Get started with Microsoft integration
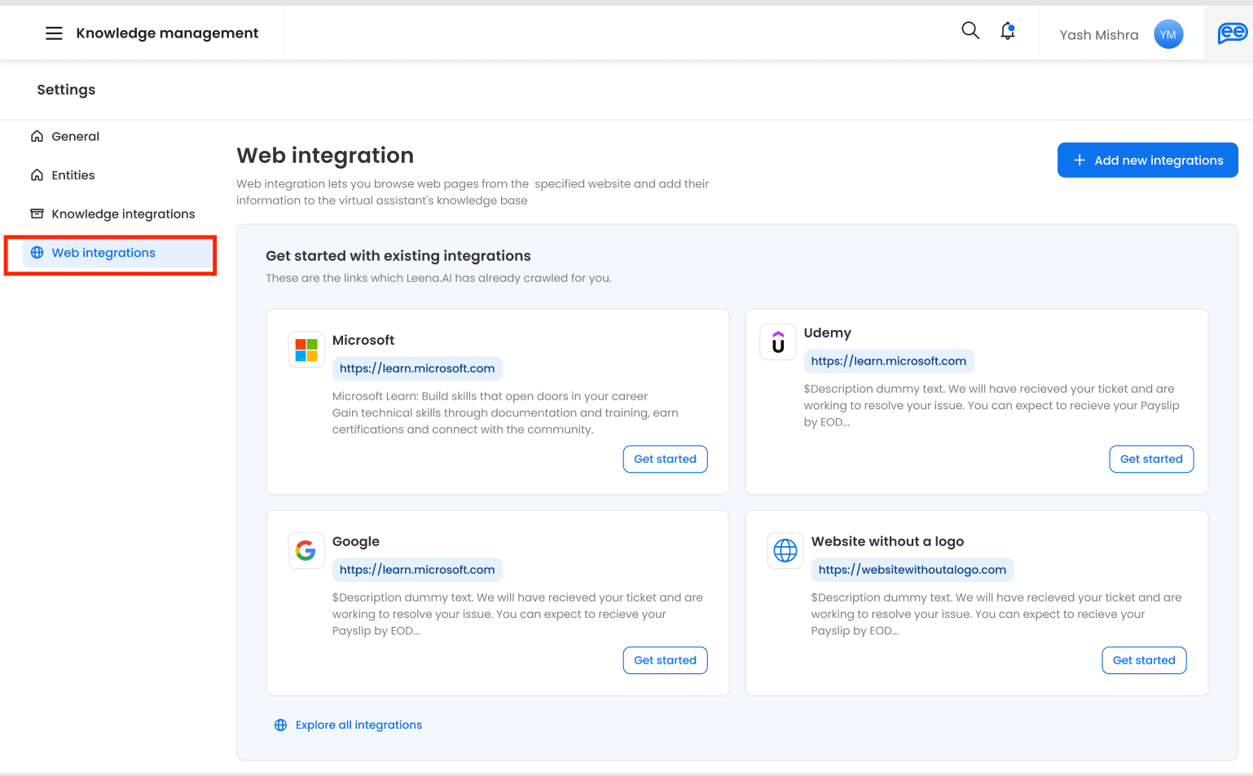Screen dimensions: 1253x776 pyautogui.click(x=665, y=459)
